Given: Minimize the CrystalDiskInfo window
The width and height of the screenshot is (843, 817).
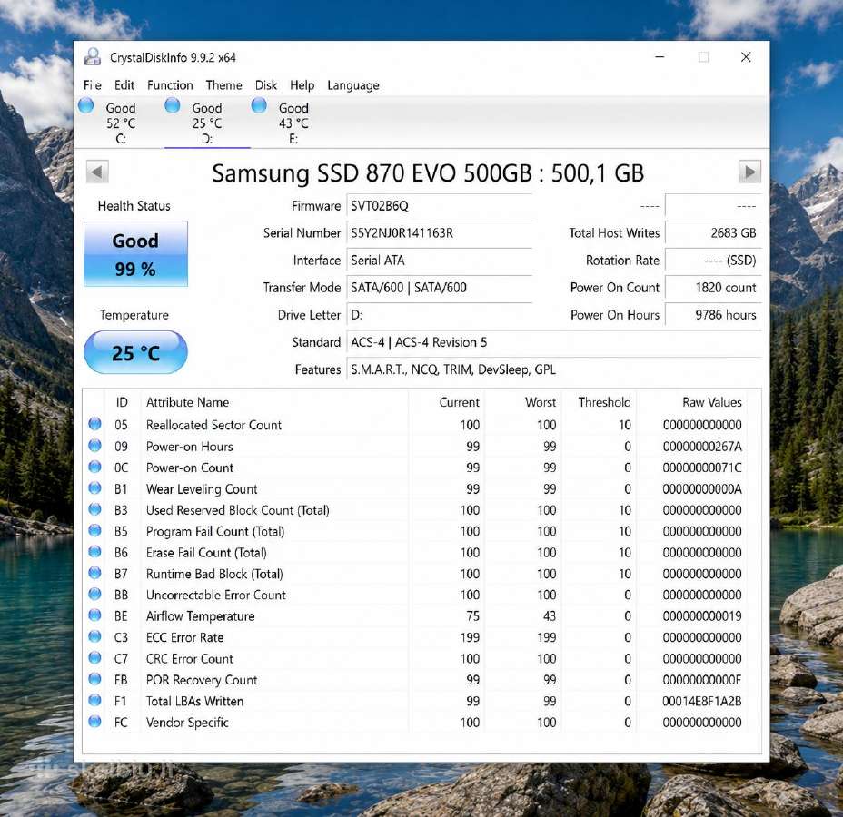Looking at the screenshot, I should pos(660,57).
